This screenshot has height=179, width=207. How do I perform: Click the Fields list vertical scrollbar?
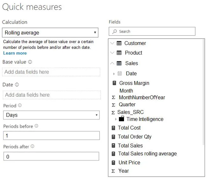pos(204,93)
